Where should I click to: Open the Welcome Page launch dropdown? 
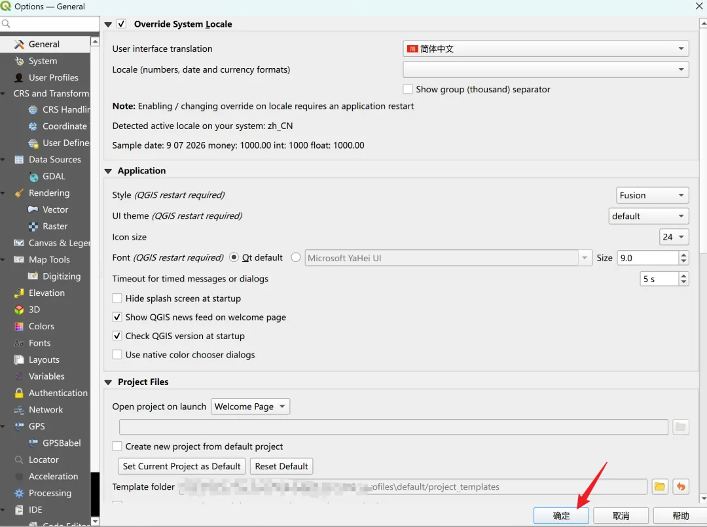point(250,407)
